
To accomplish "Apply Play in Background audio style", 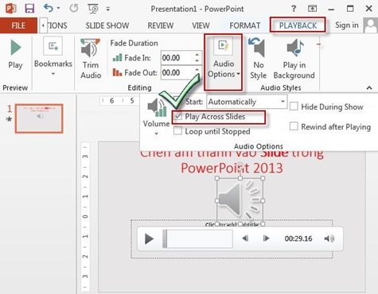I will click(x=294, y=59).
